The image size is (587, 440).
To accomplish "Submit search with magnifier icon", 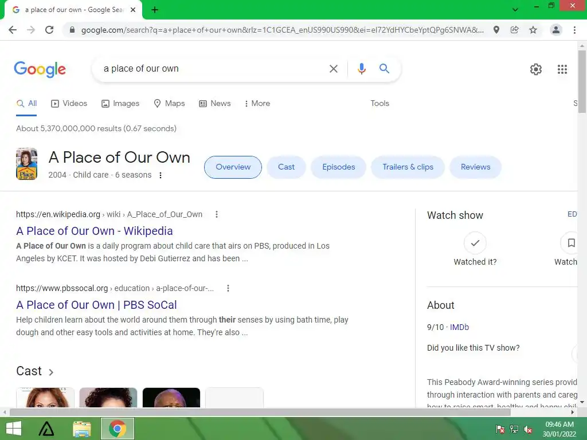I will pyautogui.click(x=384, y=69).
